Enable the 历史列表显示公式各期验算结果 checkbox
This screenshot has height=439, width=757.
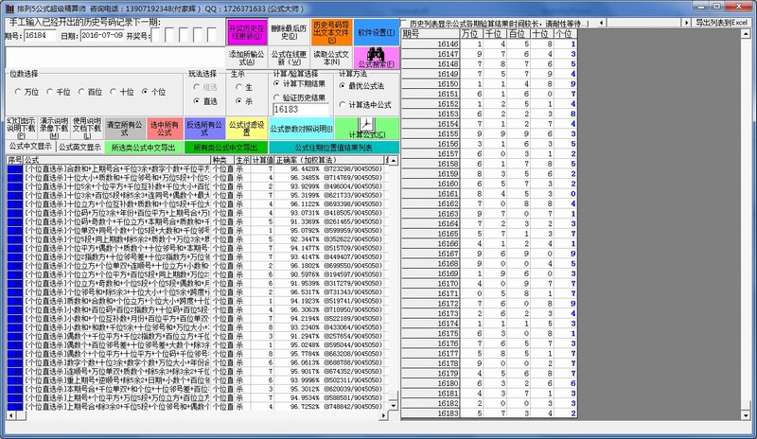405,22
